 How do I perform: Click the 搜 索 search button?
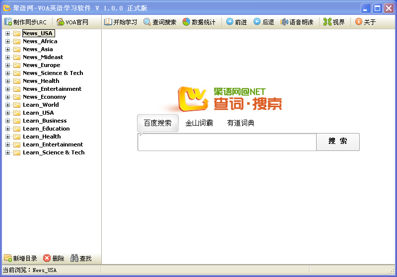[338, 142]
